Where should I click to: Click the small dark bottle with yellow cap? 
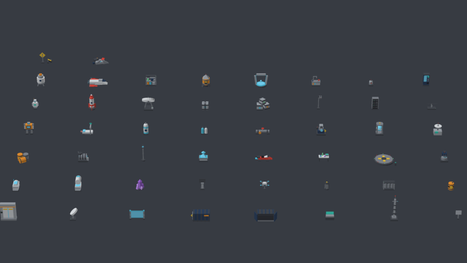[x=327, y=186]
